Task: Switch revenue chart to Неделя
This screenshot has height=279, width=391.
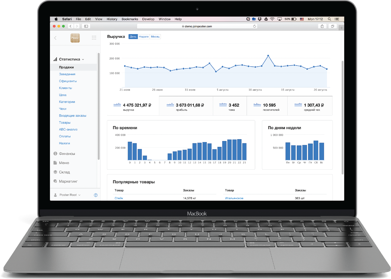Action: point(144,37)
